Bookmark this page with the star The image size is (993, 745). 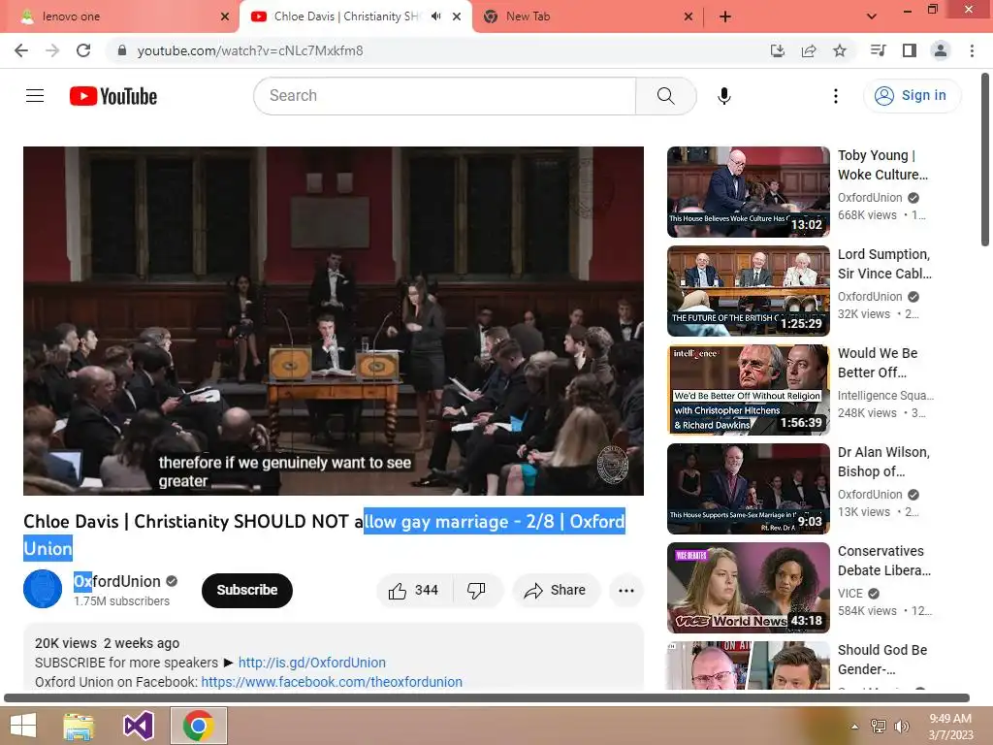click(x=840, y=50)
